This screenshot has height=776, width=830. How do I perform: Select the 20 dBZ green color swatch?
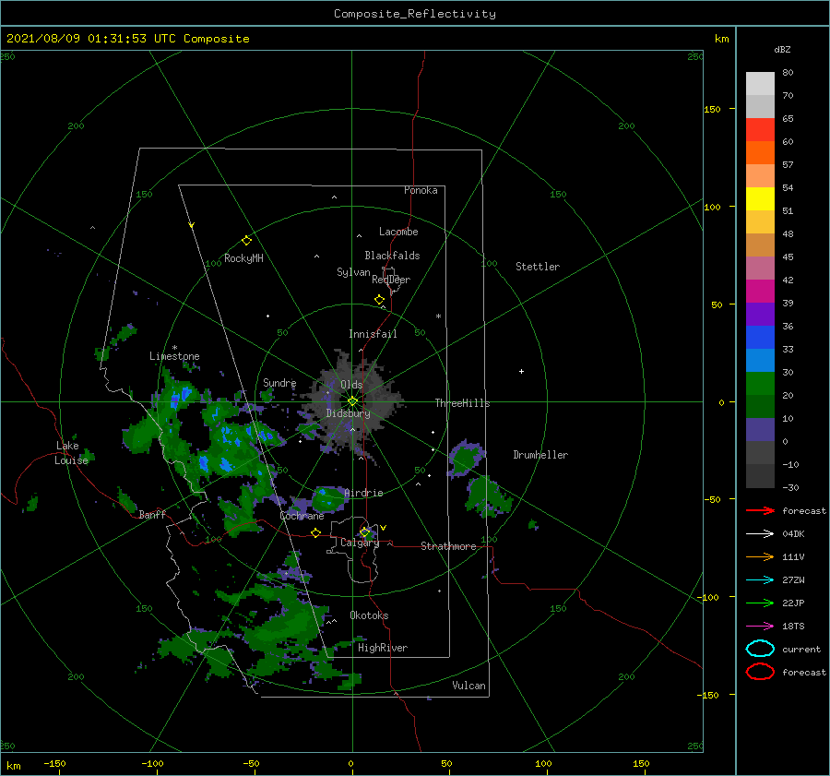760,384
